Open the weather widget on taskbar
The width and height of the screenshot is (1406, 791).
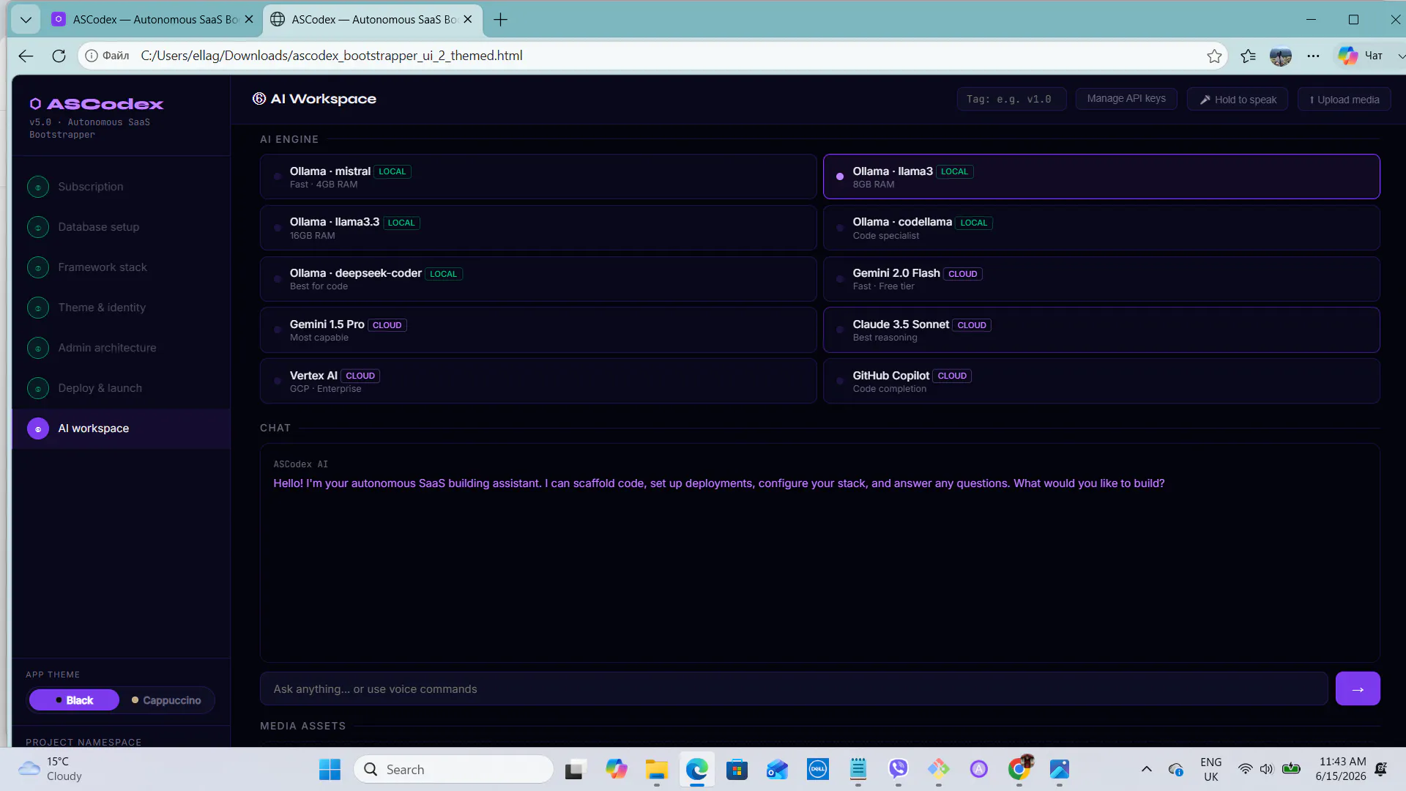[51, 769]
